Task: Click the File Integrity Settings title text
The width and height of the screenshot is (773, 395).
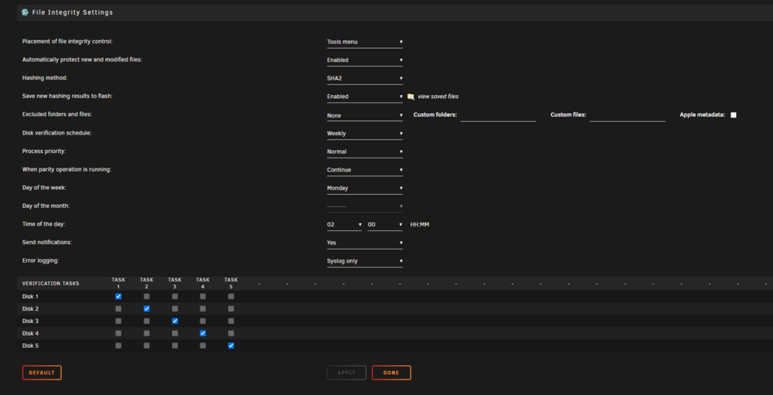Action: (73, 12)
